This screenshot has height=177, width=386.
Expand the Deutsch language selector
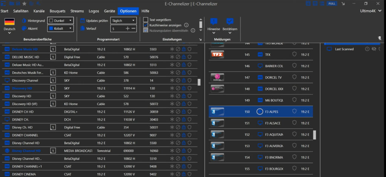(9, 33)
